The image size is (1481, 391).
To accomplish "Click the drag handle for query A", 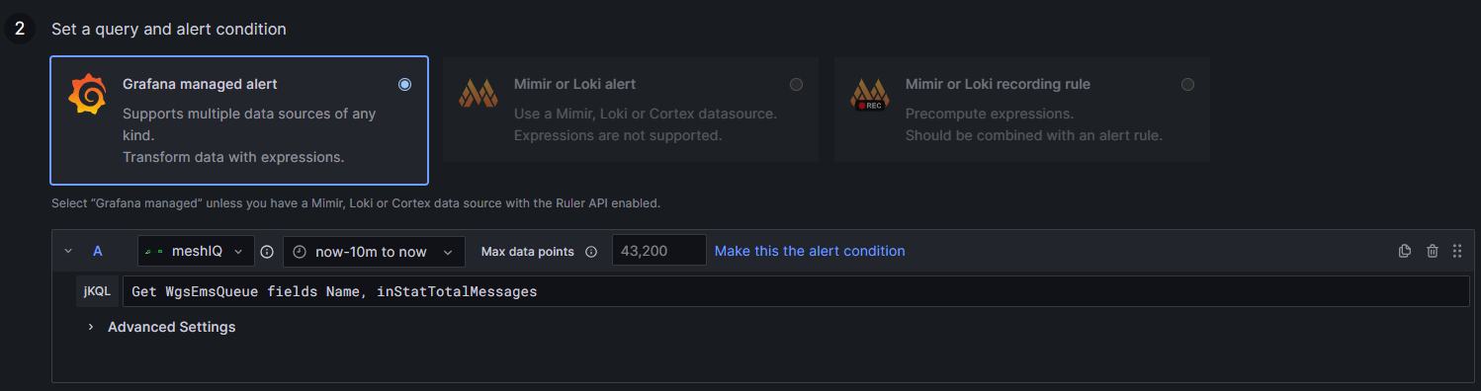I will [x=1456, y=252].
